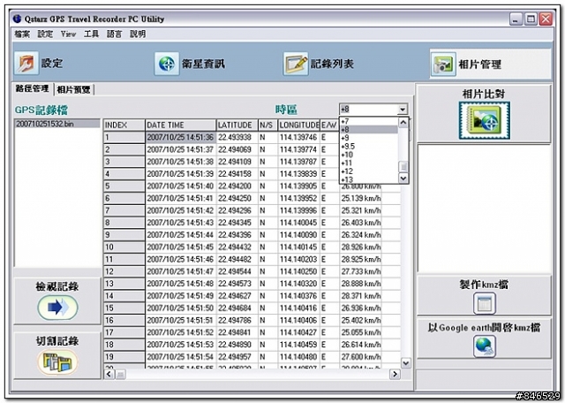Click the 製作kmz檔 create file icon
The width and height of the screenshot is (565, 403).
pyautogui.click(x=484, y=303)
